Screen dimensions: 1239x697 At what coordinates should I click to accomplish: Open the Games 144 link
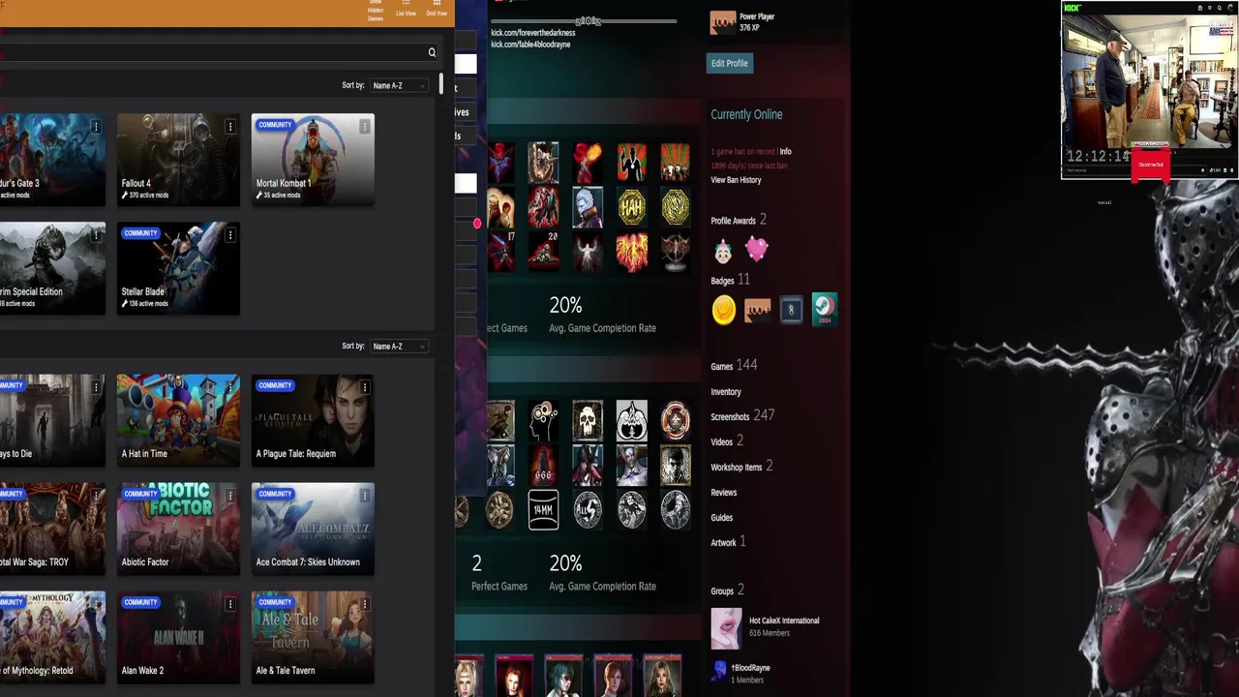coord(734,366)
